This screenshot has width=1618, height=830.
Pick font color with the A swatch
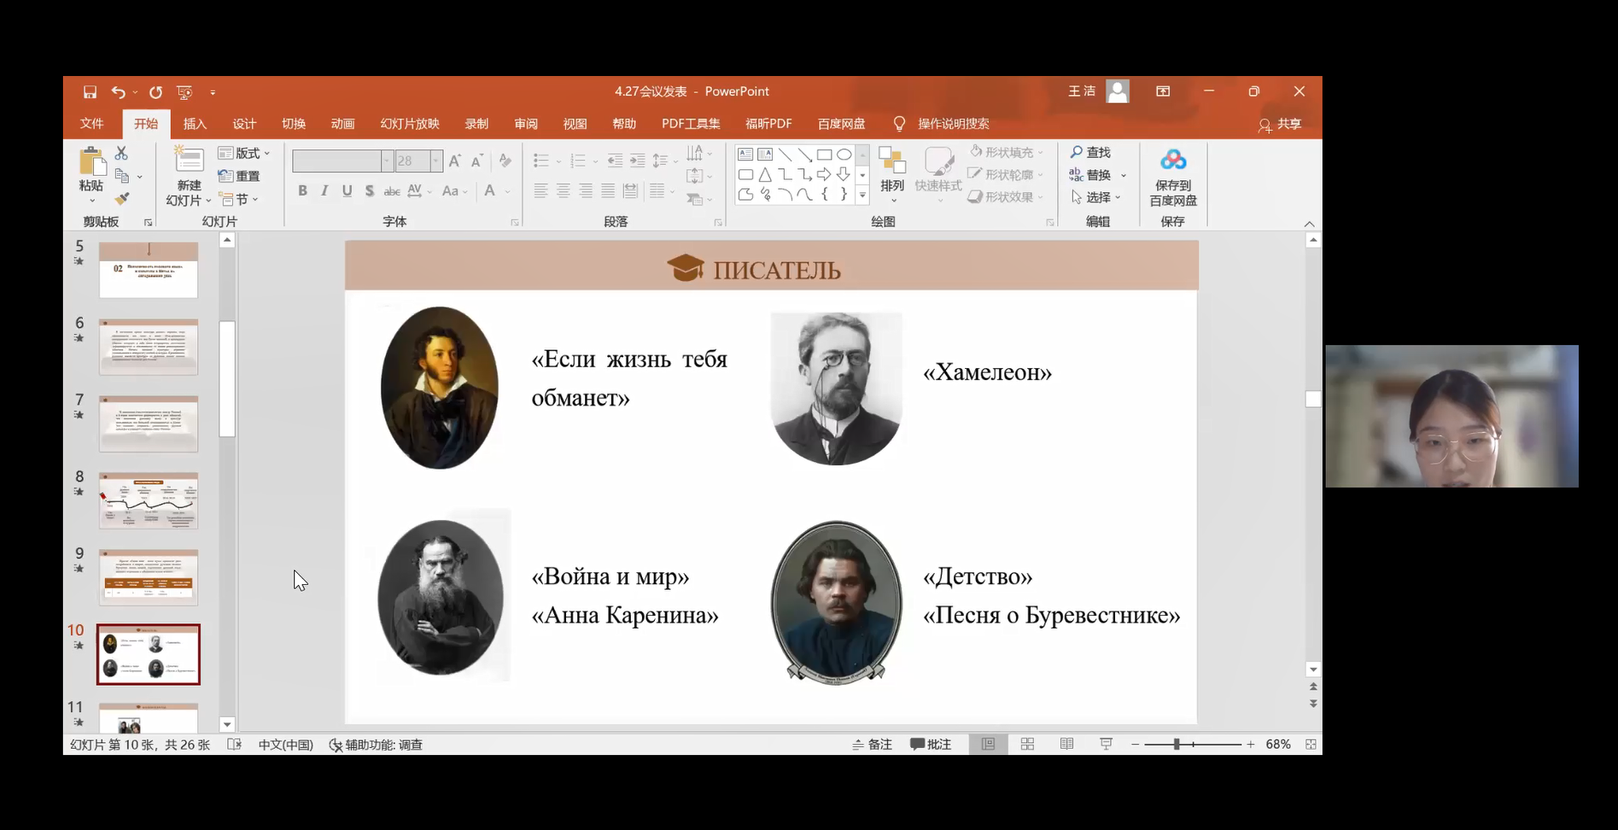point(490,190)
